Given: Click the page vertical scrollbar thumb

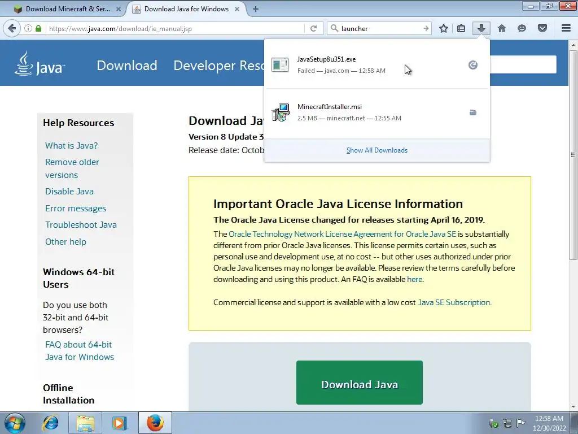Looking at the screenshot, I should point(573,155).
